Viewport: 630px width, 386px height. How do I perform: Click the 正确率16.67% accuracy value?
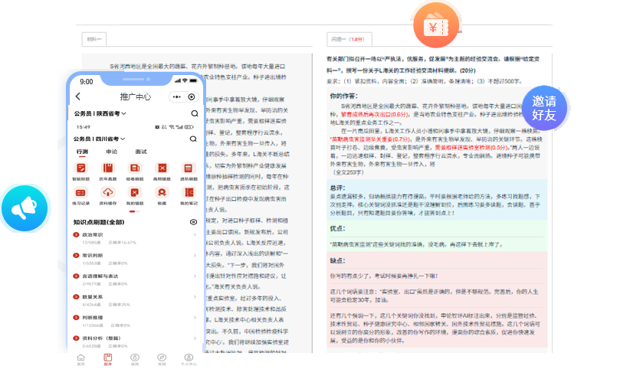coord(122,243)
